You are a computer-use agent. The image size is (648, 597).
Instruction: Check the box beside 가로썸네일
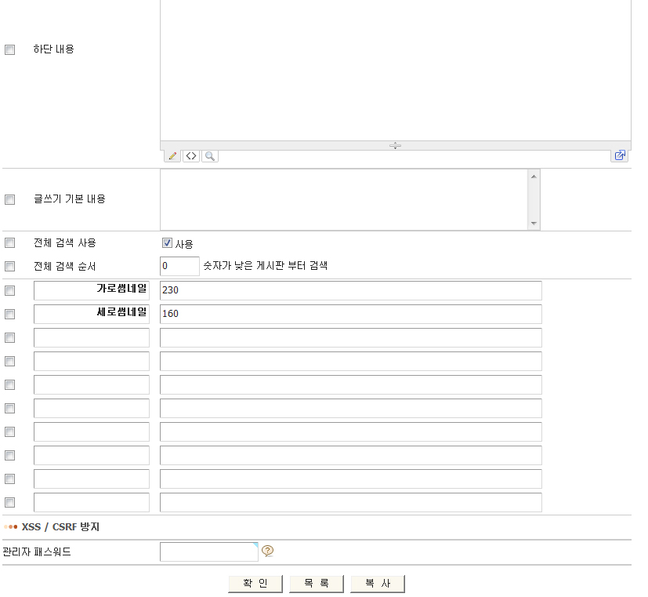[x=10, y=290]
